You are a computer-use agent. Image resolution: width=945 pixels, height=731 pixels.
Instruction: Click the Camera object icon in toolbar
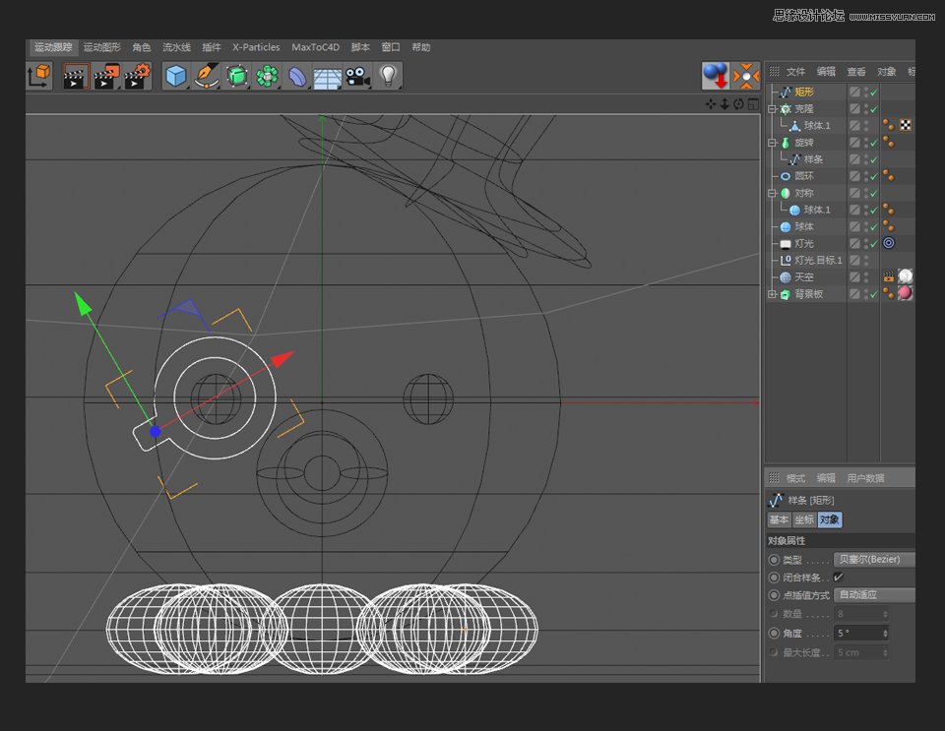pos(357,76)
